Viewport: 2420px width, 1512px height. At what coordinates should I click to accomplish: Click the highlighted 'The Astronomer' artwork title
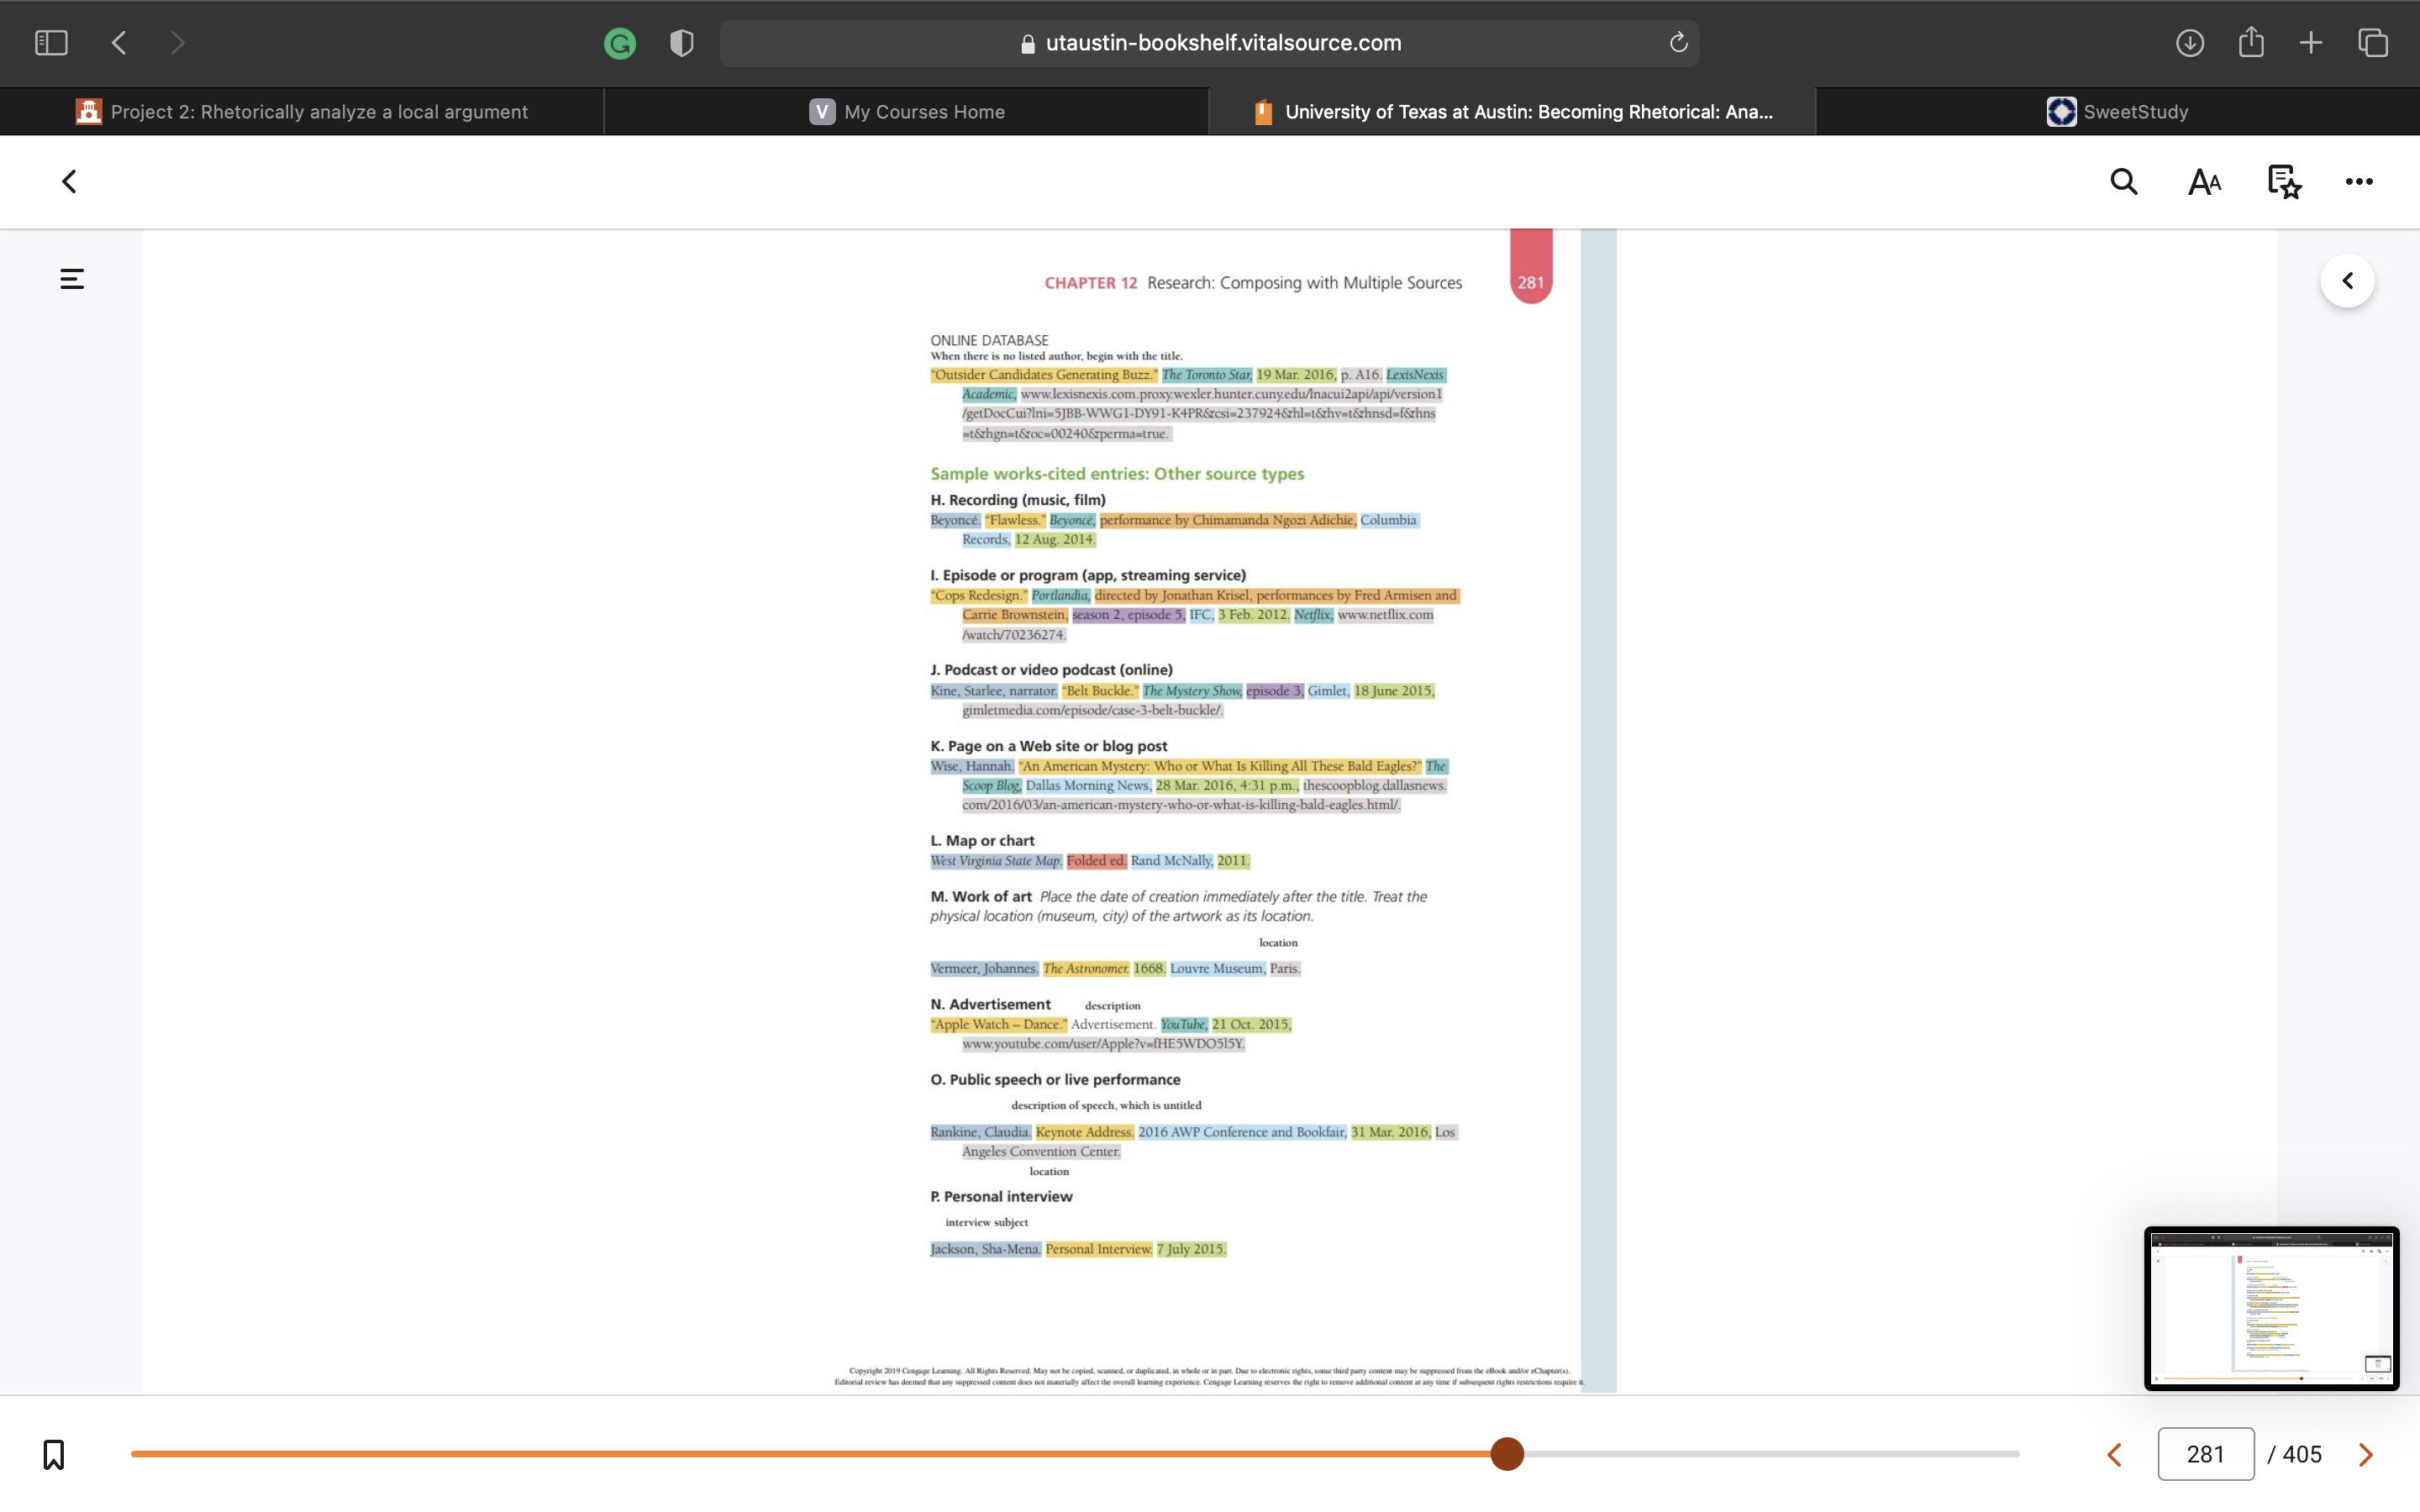(x=1086, y=969)
